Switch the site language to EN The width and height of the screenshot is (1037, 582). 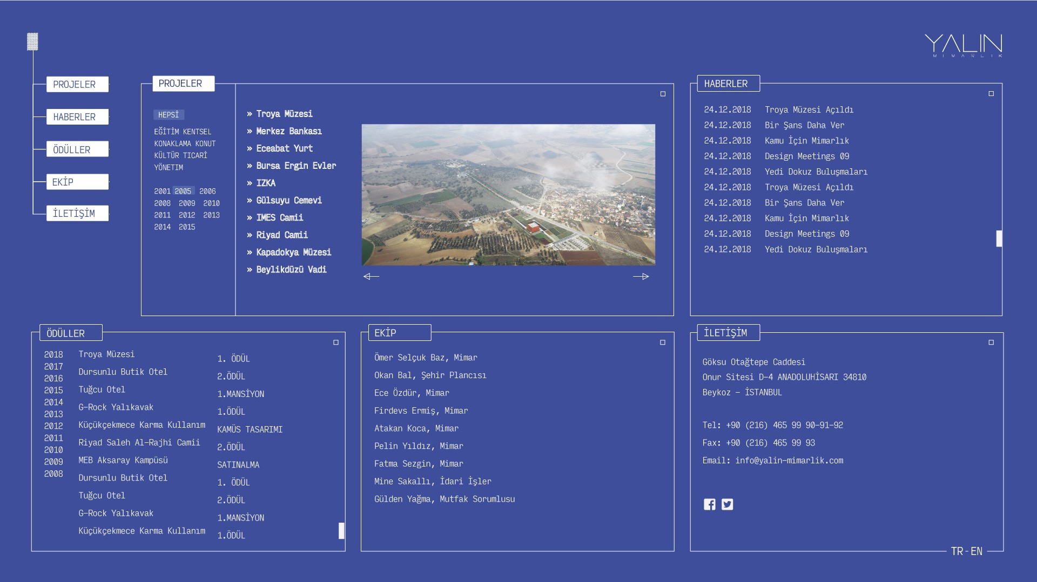(977, 551)
